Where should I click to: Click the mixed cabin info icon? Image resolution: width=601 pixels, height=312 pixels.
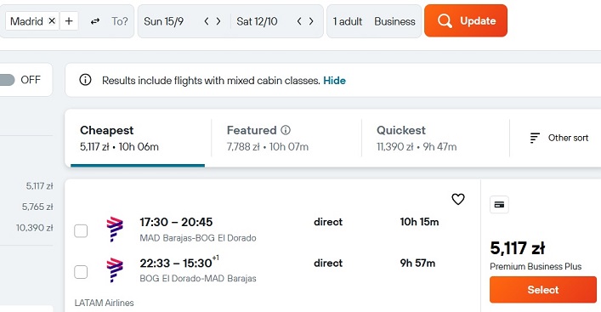85,80
